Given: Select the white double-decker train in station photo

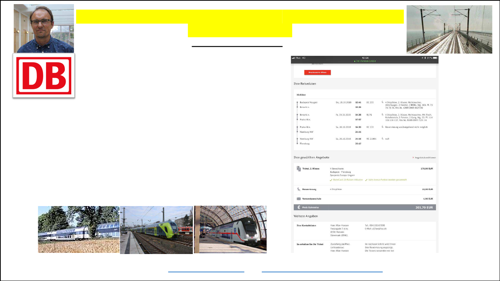Looking at the screenshot, I should point(230,229).
